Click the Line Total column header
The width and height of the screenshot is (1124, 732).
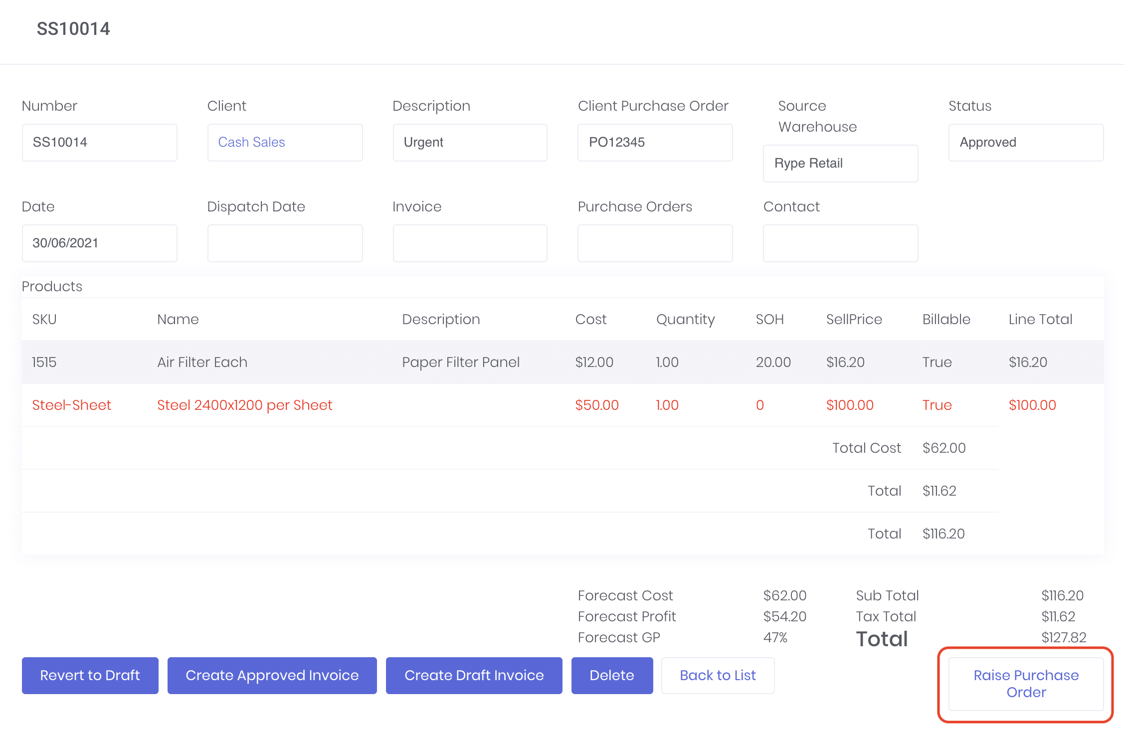tap(1040, 319)
